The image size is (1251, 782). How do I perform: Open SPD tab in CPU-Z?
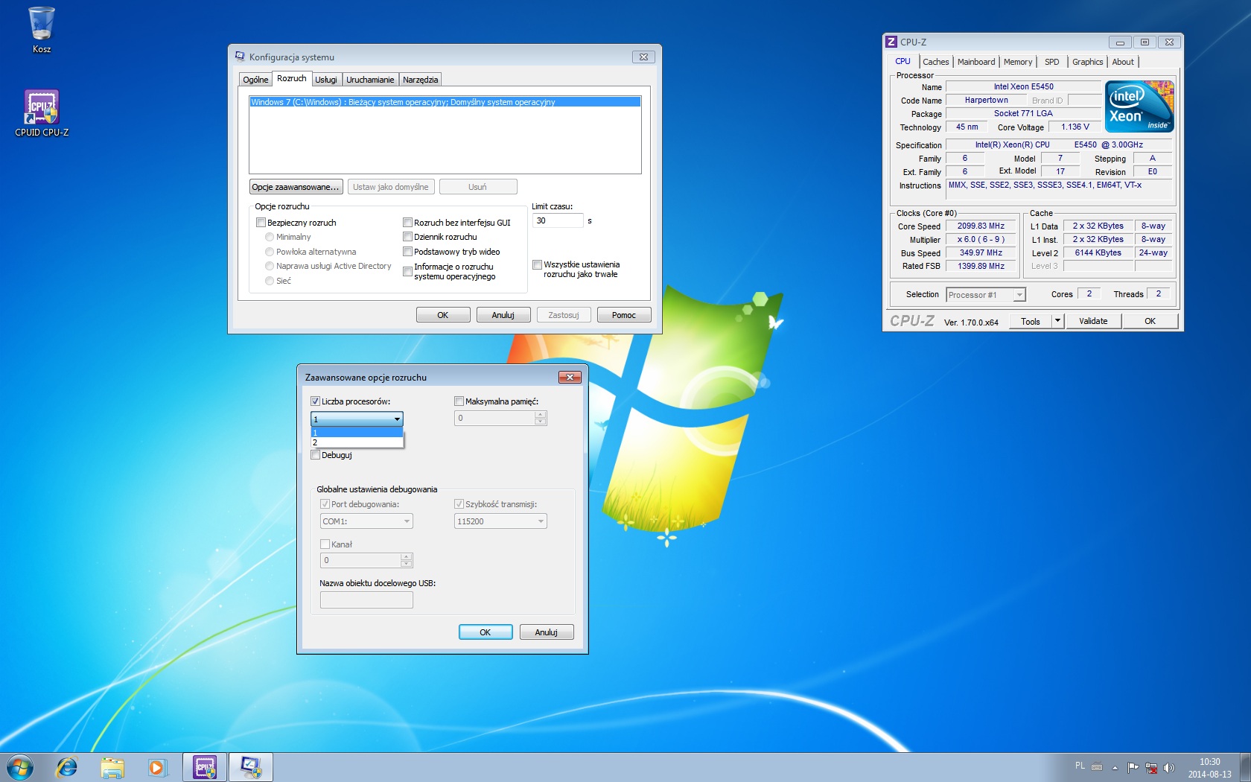click(1052, 62)
